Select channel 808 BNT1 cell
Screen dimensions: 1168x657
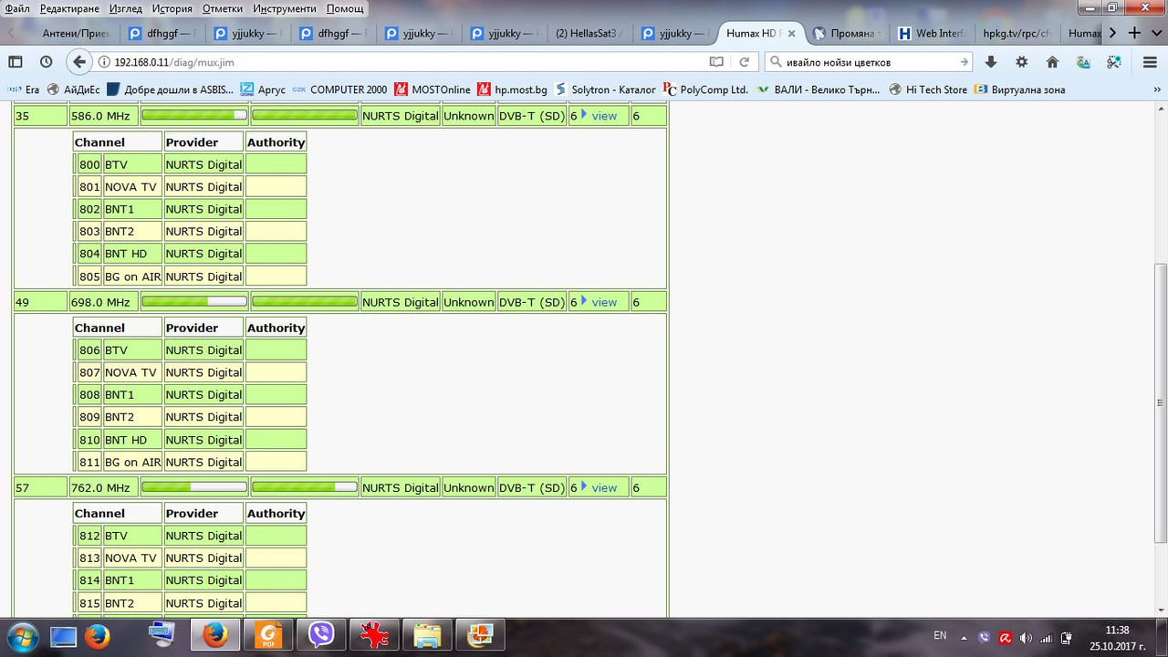(132, 394)
